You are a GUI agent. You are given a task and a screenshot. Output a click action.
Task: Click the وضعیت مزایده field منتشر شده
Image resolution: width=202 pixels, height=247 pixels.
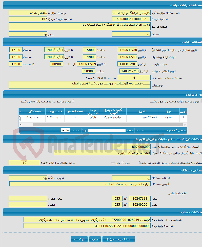coord(28,13)
